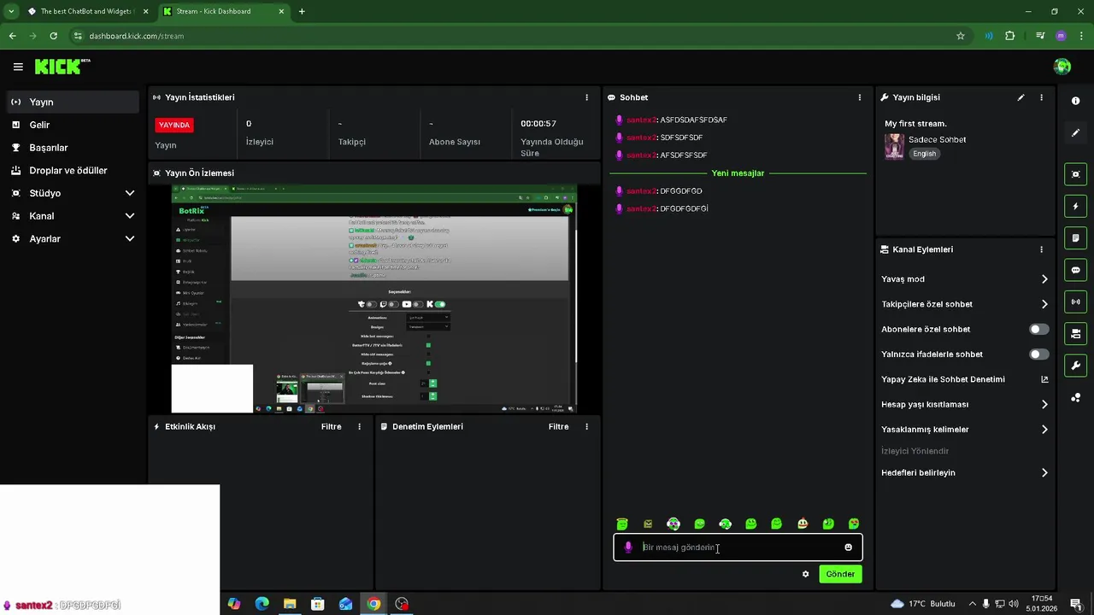The image size is (1094, 615).
Task: Toggle the broadcast signal widget icon in rail
Action: coord(1075,302)
